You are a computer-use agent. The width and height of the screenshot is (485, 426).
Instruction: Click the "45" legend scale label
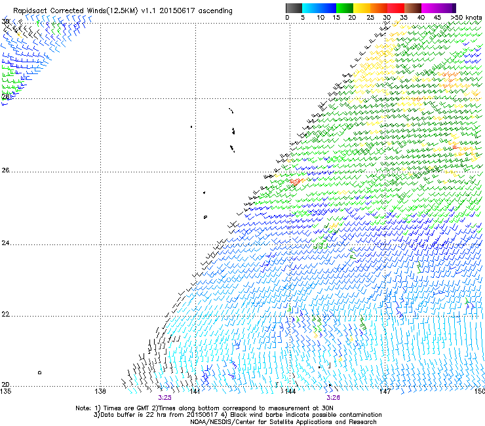[x=437, y=18]
